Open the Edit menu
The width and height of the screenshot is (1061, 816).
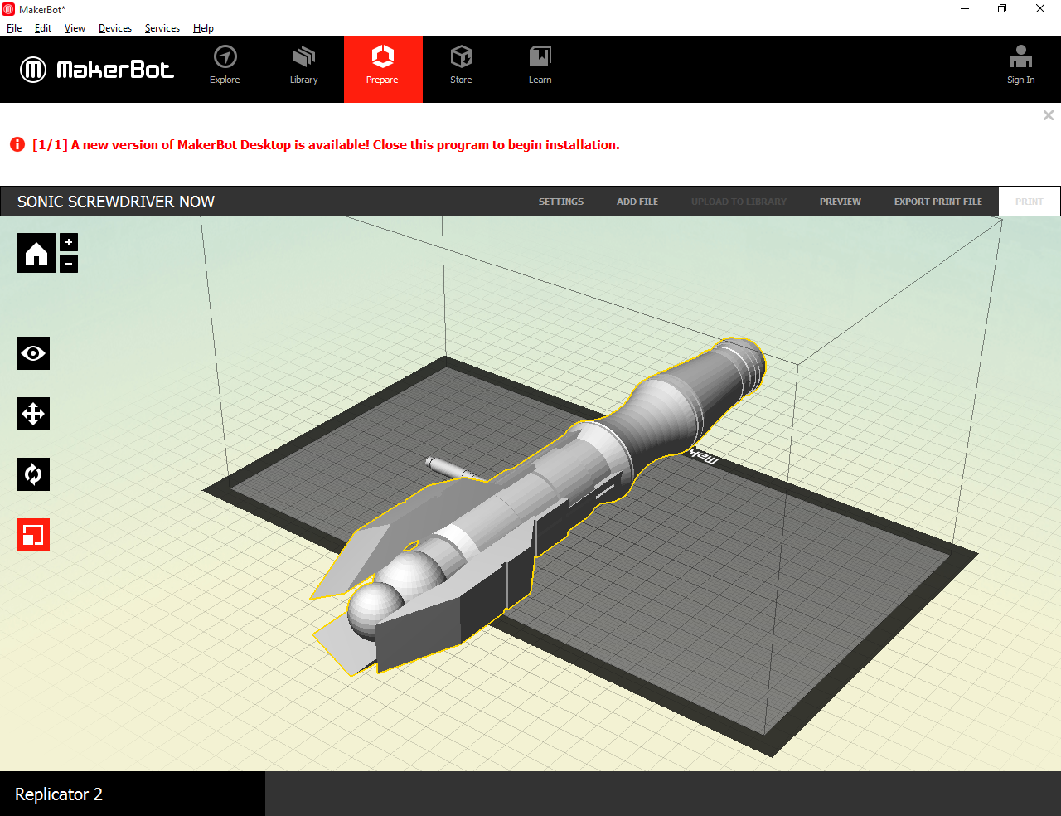tap(43, 28)
